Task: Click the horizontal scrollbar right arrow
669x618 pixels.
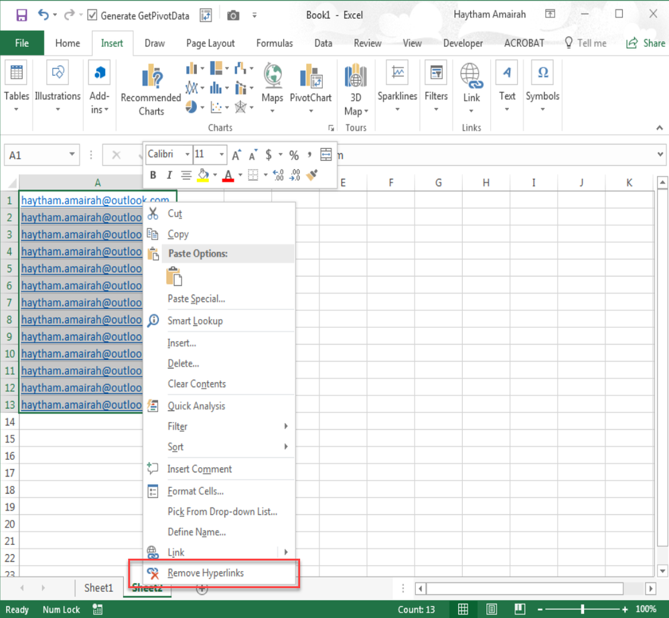Action: click(650, 589)
